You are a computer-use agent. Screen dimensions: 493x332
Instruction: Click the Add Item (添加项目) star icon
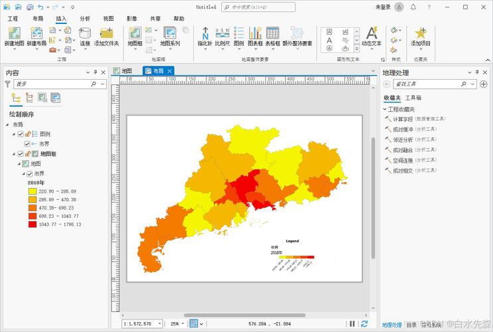click(x=421, y=35)
